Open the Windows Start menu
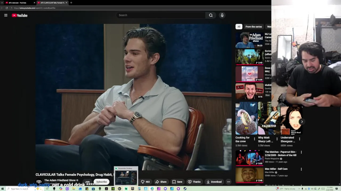Screen dimensions: 341x191 2,189
